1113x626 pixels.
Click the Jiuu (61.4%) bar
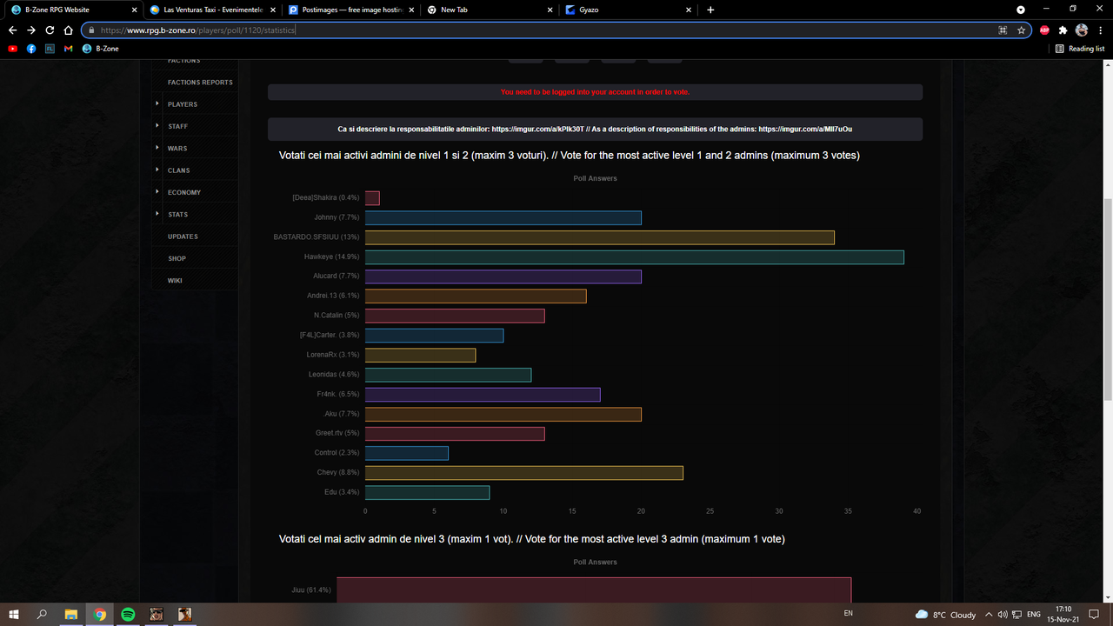(594, 589)
